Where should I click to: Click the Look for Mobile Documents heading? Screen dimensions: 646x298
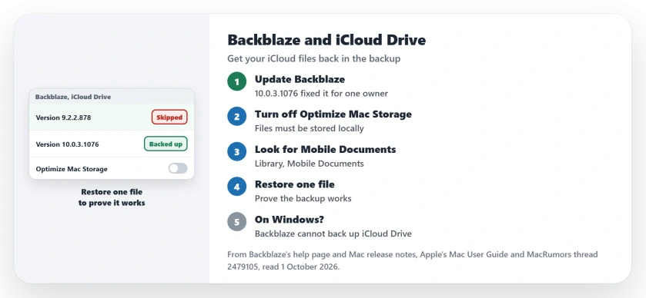[326, 149]
